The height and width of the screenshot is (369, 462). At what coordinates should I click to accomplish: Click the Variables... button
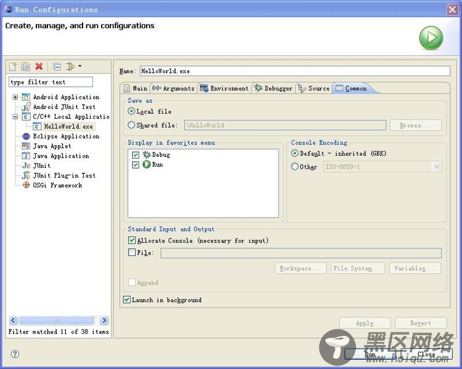(x=415, y=268)
